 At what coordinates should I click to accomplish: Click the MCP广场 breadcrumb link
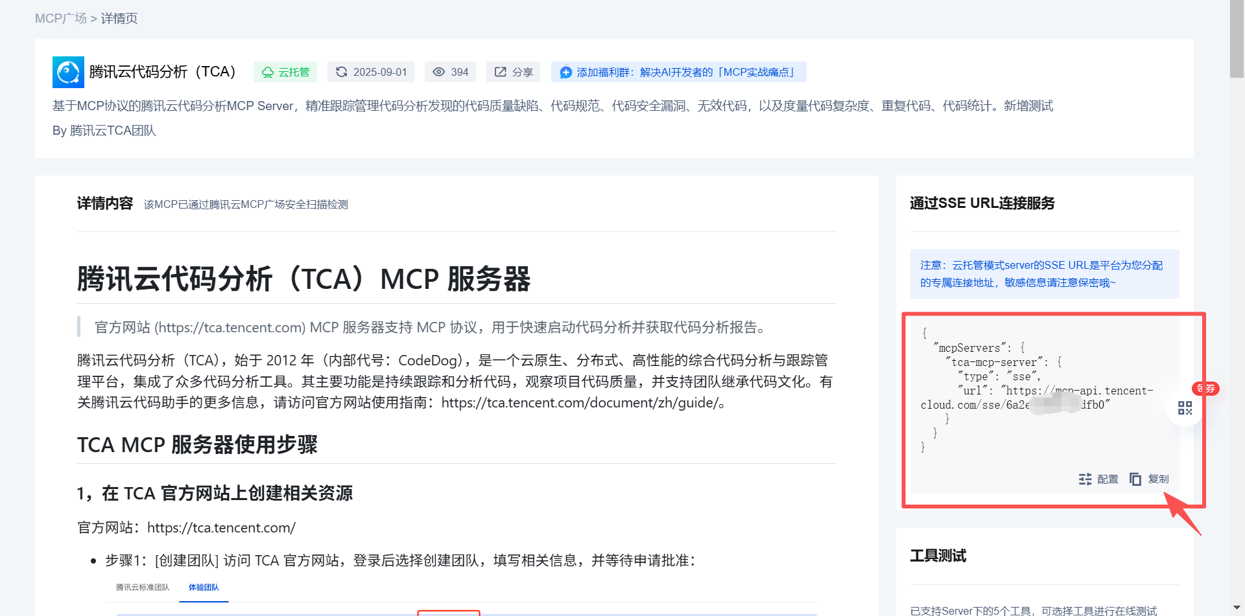(x=61, y=18)
